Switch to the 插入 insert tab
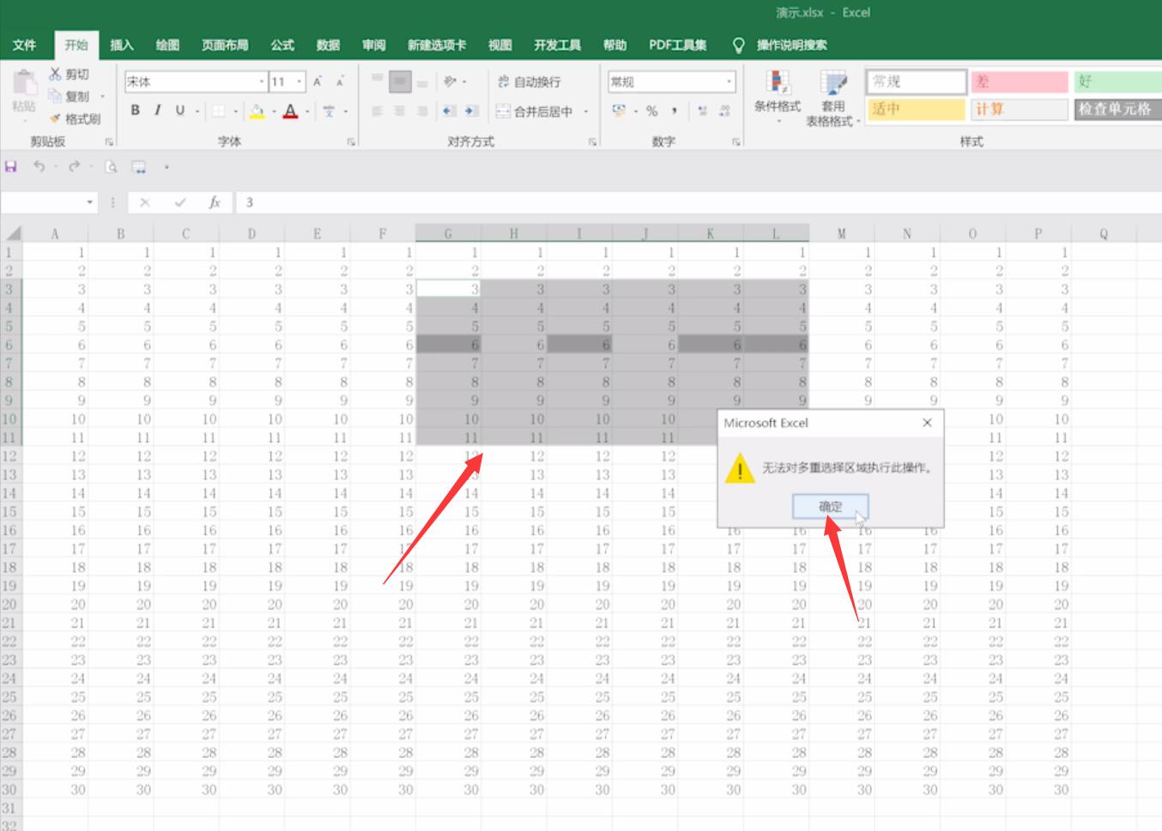This screenshot has height=831, width=1162. click(122, 45)
